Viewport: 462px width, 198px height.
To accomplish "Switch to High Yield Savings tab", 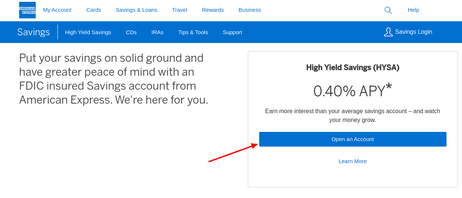I will [88, 32].
